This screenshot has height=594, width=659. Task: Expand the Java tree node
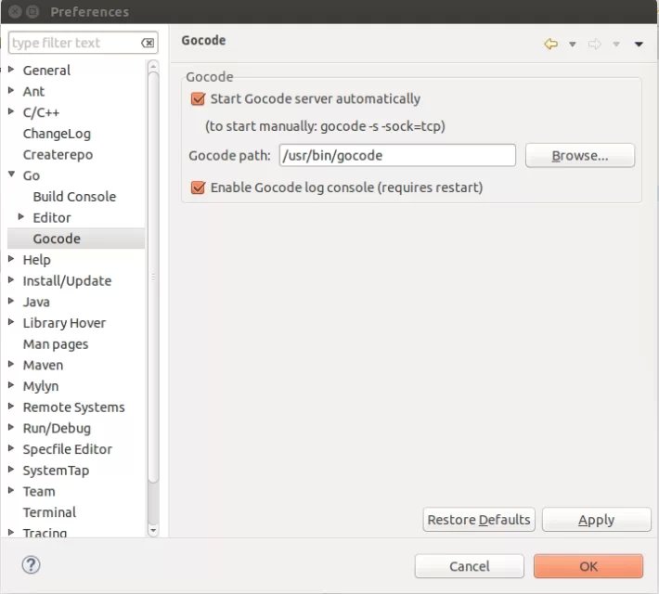click(11, 301)
